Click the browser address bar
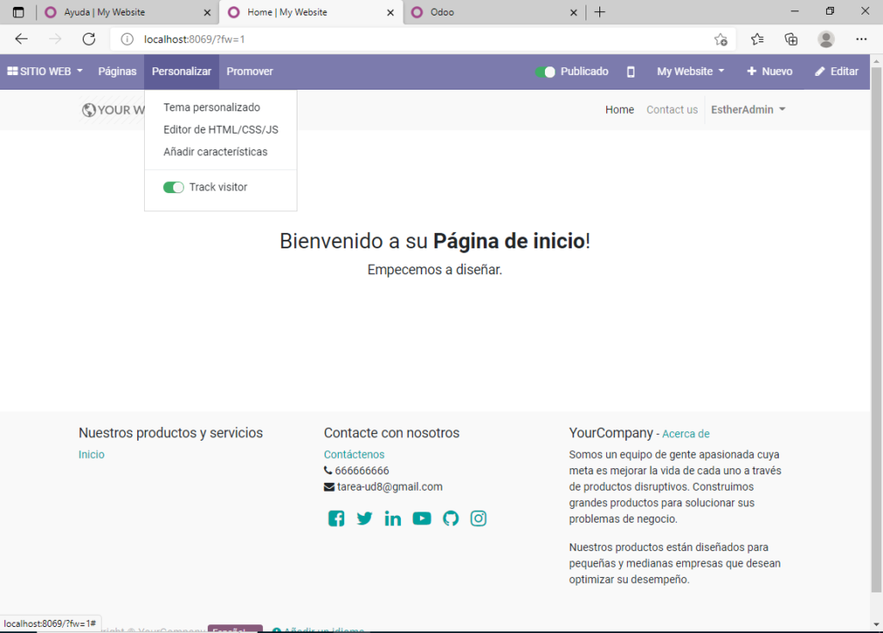 [x=414, y=39]
